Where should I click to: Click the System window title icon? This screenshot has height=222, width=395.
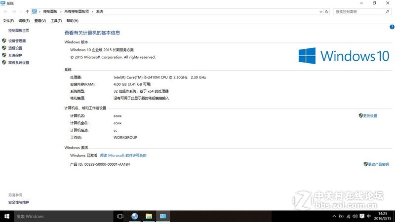pyautogui.click(x=3, y=3)
